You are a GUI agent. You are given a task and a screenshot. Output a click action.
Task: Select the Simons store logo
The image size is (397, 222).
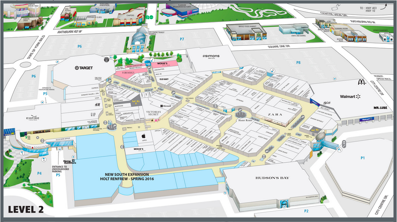pos(211,56)
